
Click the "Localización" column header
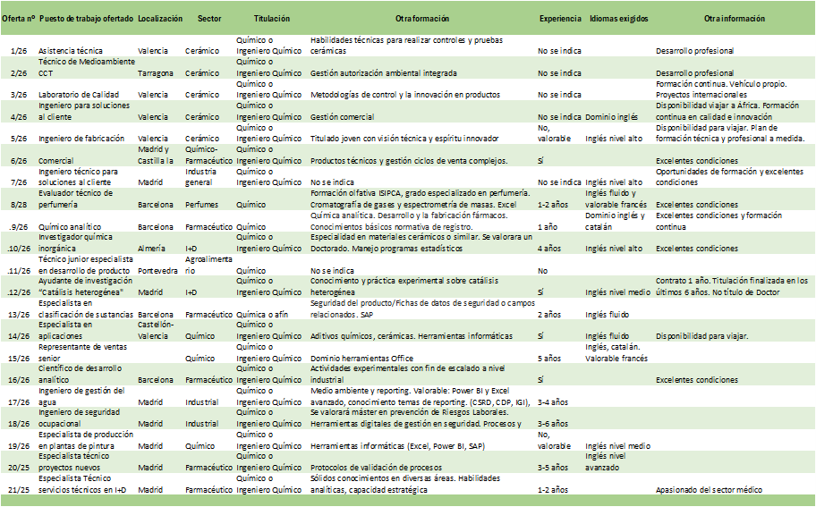click(x=161, y=18)
